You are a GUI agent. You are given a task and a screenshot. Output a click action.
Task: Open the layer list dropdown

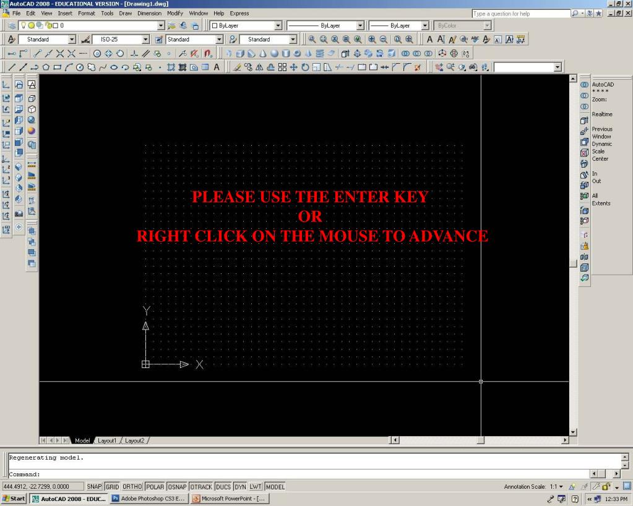(x=161, y=25)
